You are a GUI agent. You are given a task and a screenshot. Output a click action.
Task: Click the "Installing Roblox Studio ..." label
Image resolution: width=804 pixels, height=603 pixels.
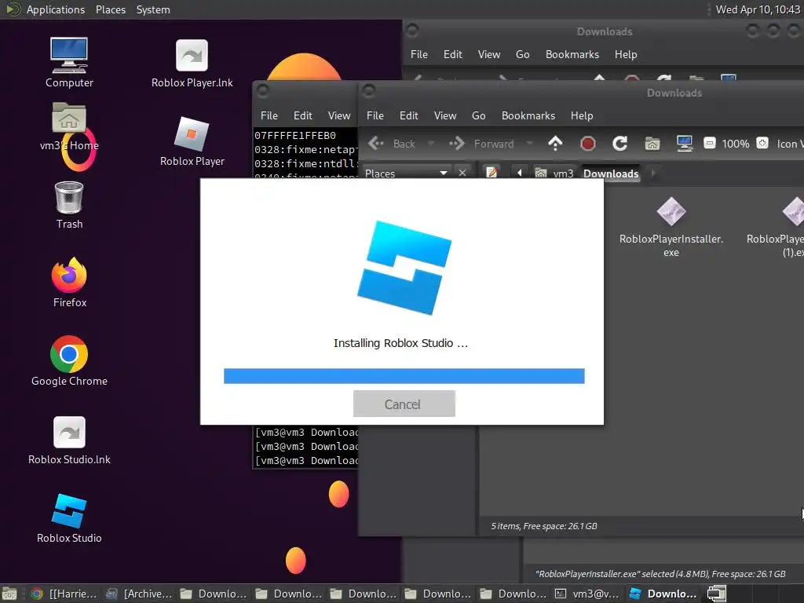[400, 343]
